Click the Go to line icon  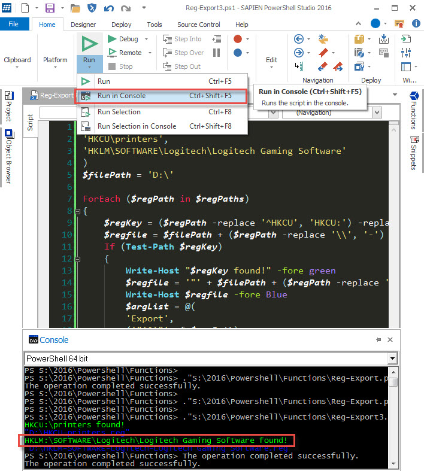[299, 66]
